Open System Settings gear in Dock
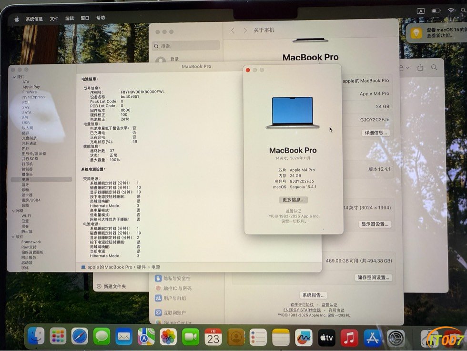467x351 pixels. [x=396, y=339]
